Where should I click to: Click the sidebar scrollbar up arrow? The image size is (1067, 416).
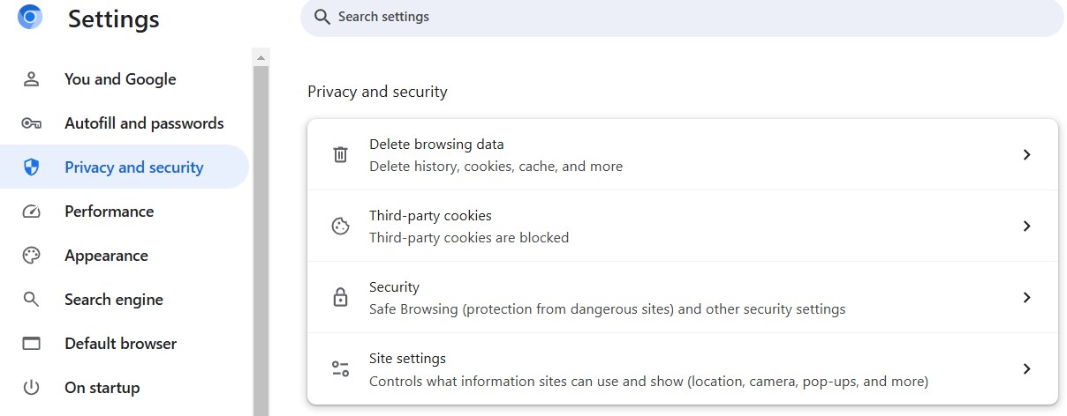pyautogui.click(x=261, y=58)
